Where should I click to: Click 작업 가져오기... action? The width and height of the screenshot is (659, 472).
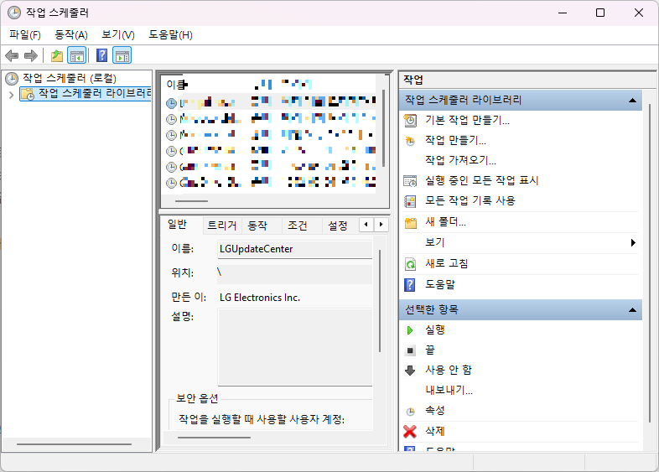[x=460, y=160]
